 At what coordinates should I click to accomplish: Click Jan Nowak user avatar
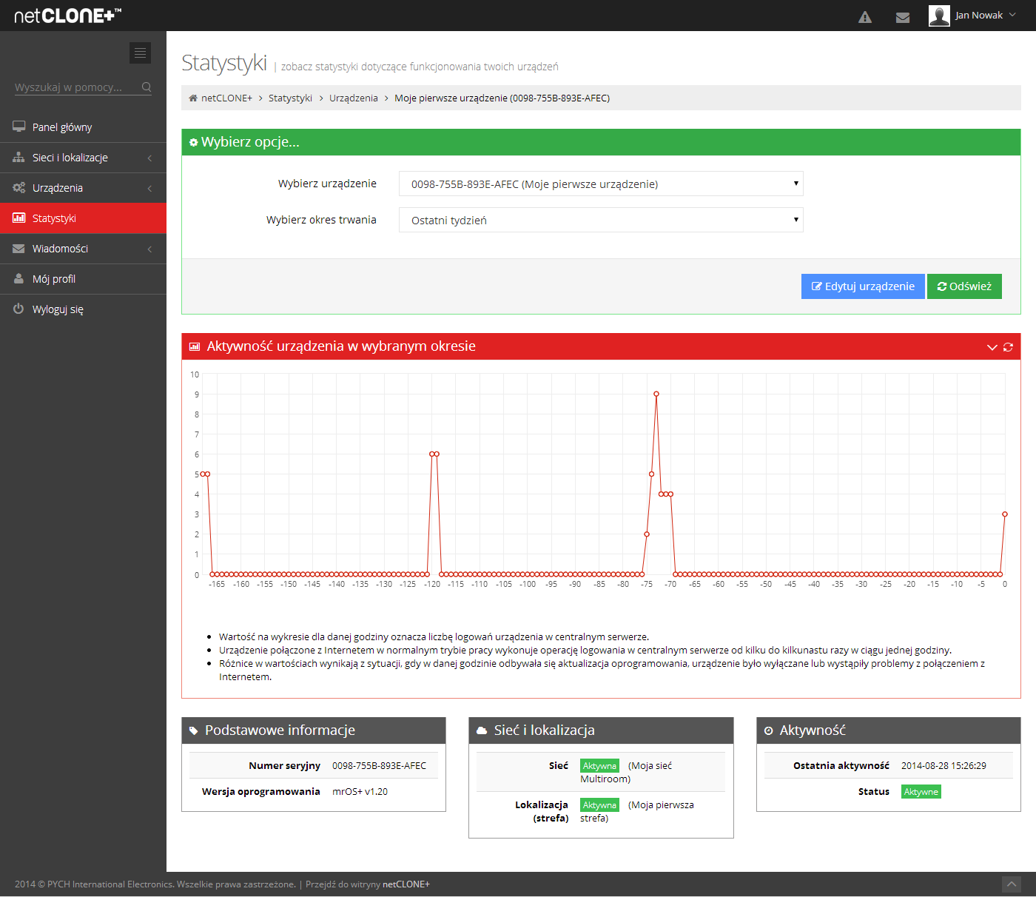pyautogui.click(x=939, y=16)
